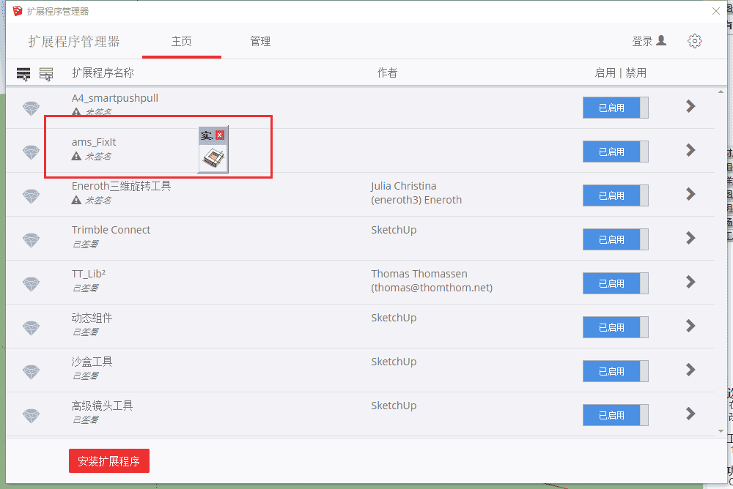Click SketchUp author of 动态组件
The height and width of the screenshot is (489, 733).
pyautogui.click(x=394, y=318)
